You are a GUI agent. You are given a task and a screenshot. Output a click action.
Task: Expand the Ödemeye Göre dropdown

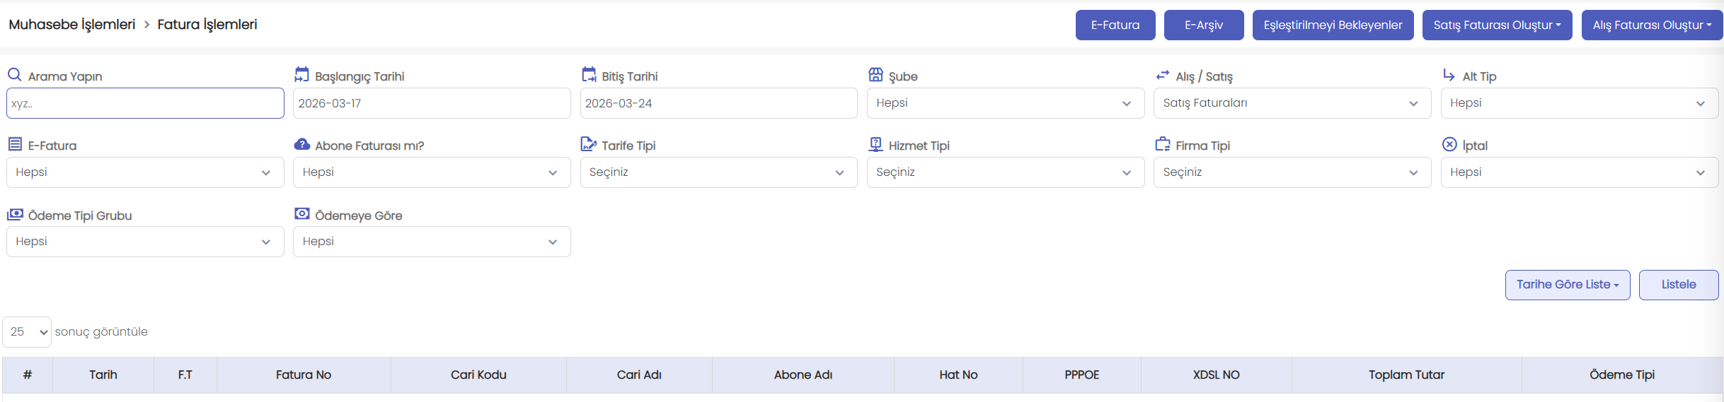[431, 242]
